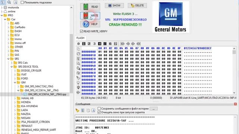Select bookmark 5 in the hex toolbar

tap(105, 44)
